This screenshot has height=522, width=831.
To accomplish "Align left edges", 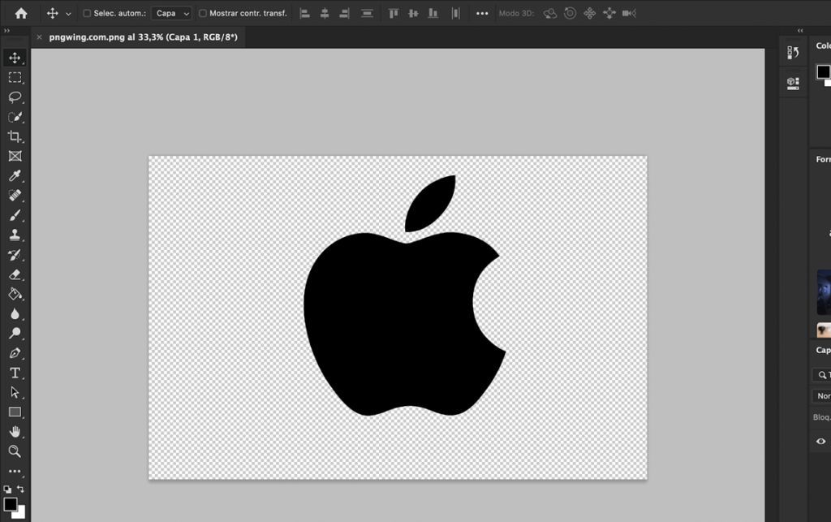I will click(305, 13).
